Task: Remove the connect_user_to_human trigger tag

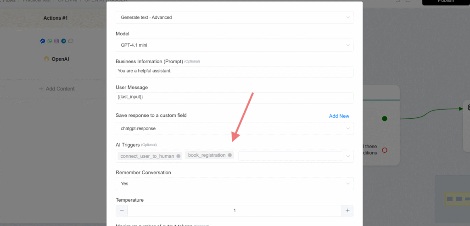Action: (x=179, y=156)
